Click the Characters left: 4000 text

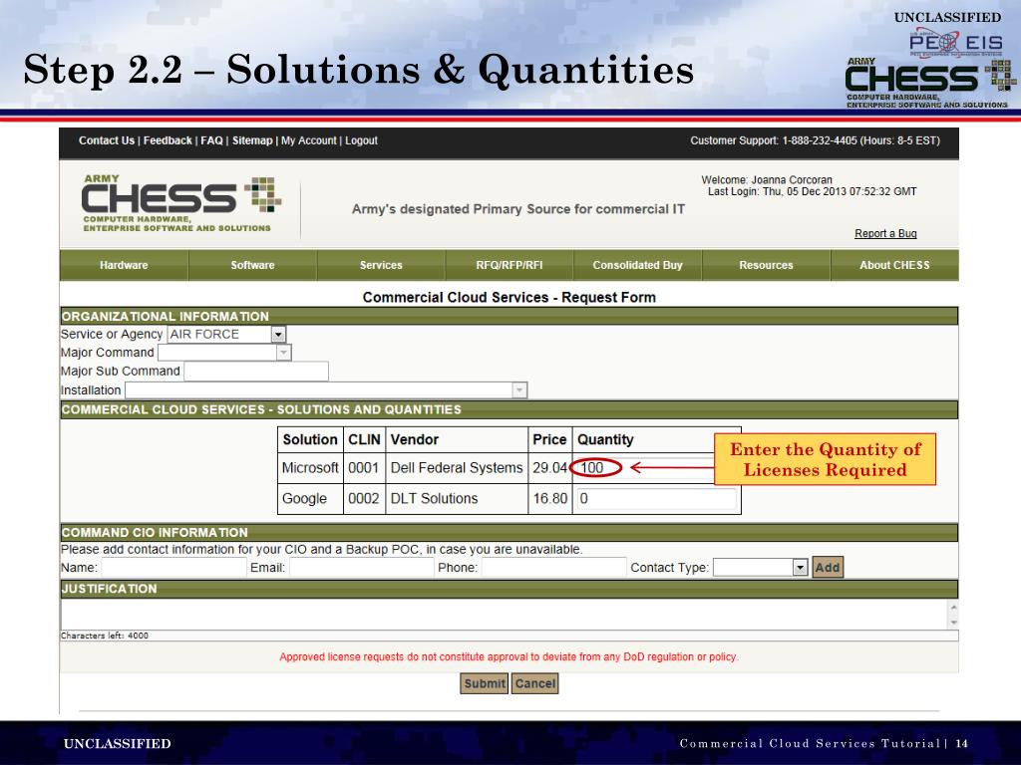click(104, 636)
